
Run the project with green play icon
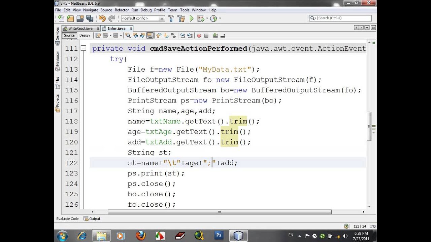click(x=192, y=18)
